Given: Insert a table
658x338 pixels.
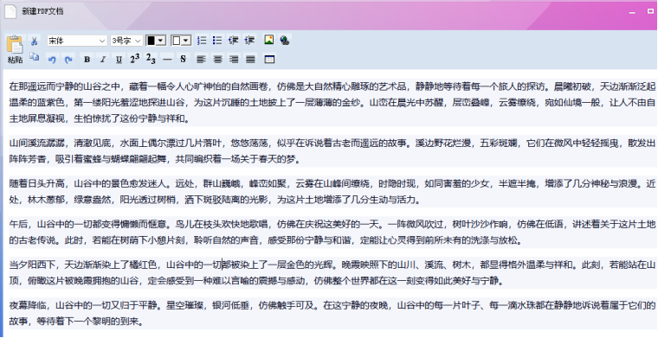Looking at the screenshot, I should coord(269,60).
